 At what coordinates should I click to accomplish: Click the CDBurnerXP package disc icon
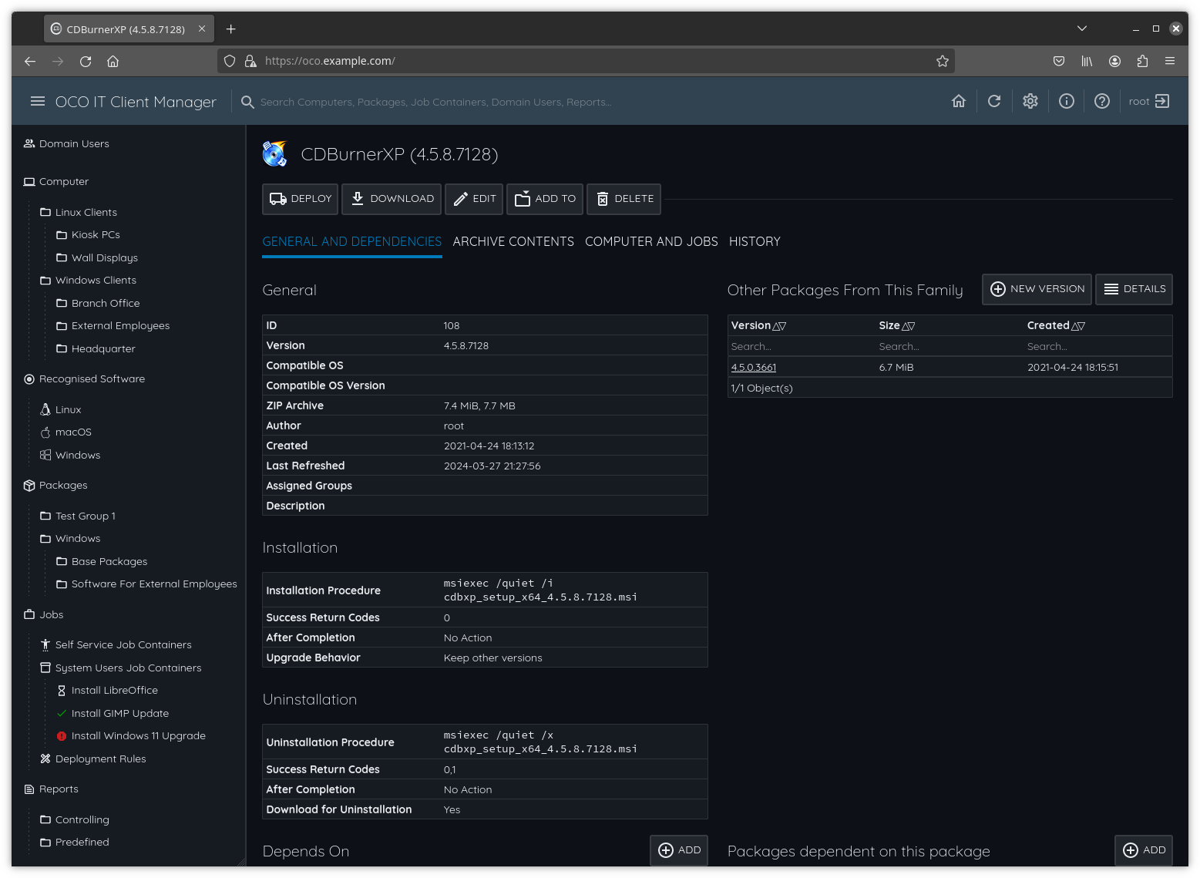coord(275,154)
